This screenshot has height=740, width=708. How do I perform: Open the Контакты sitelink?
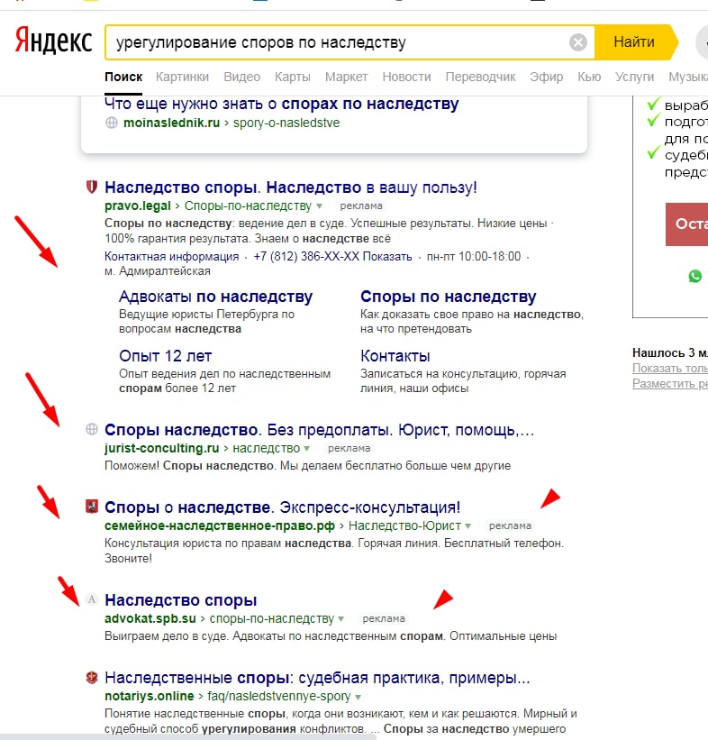(x=395, y=356)
